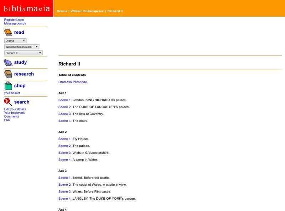Open the Drama category dropdown
This screenshot has width=285, height=211.
click(x=14, y=40)
